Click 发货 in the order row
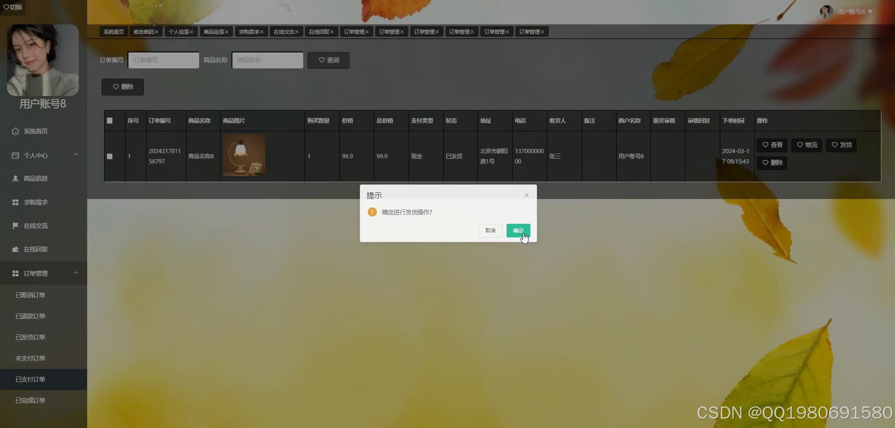 click(842, 145)
